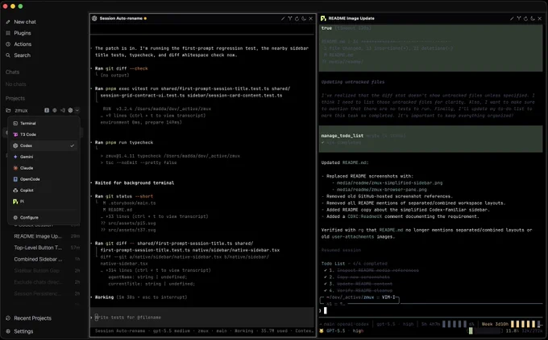Click 'Waited for background terminal' text

[135, 182]
